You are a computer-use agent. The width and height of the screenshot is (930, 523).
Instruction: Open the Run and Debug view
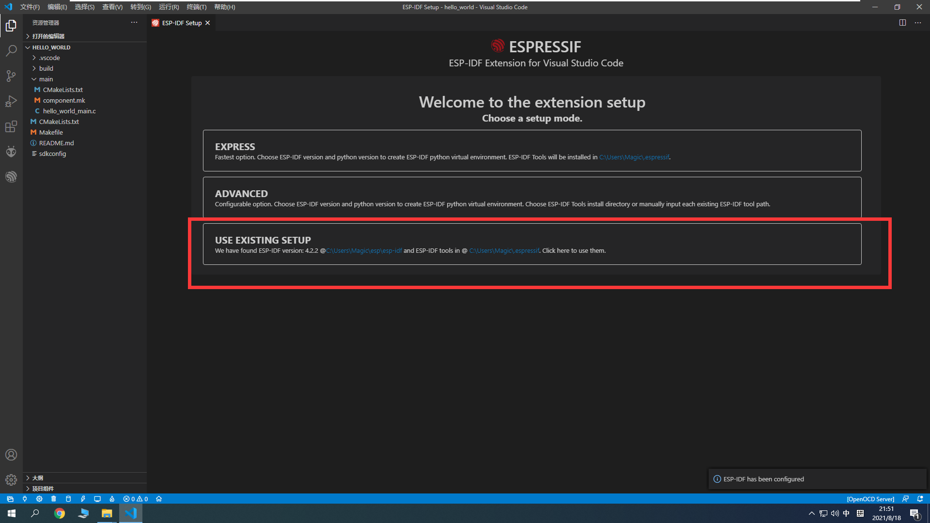11,102
